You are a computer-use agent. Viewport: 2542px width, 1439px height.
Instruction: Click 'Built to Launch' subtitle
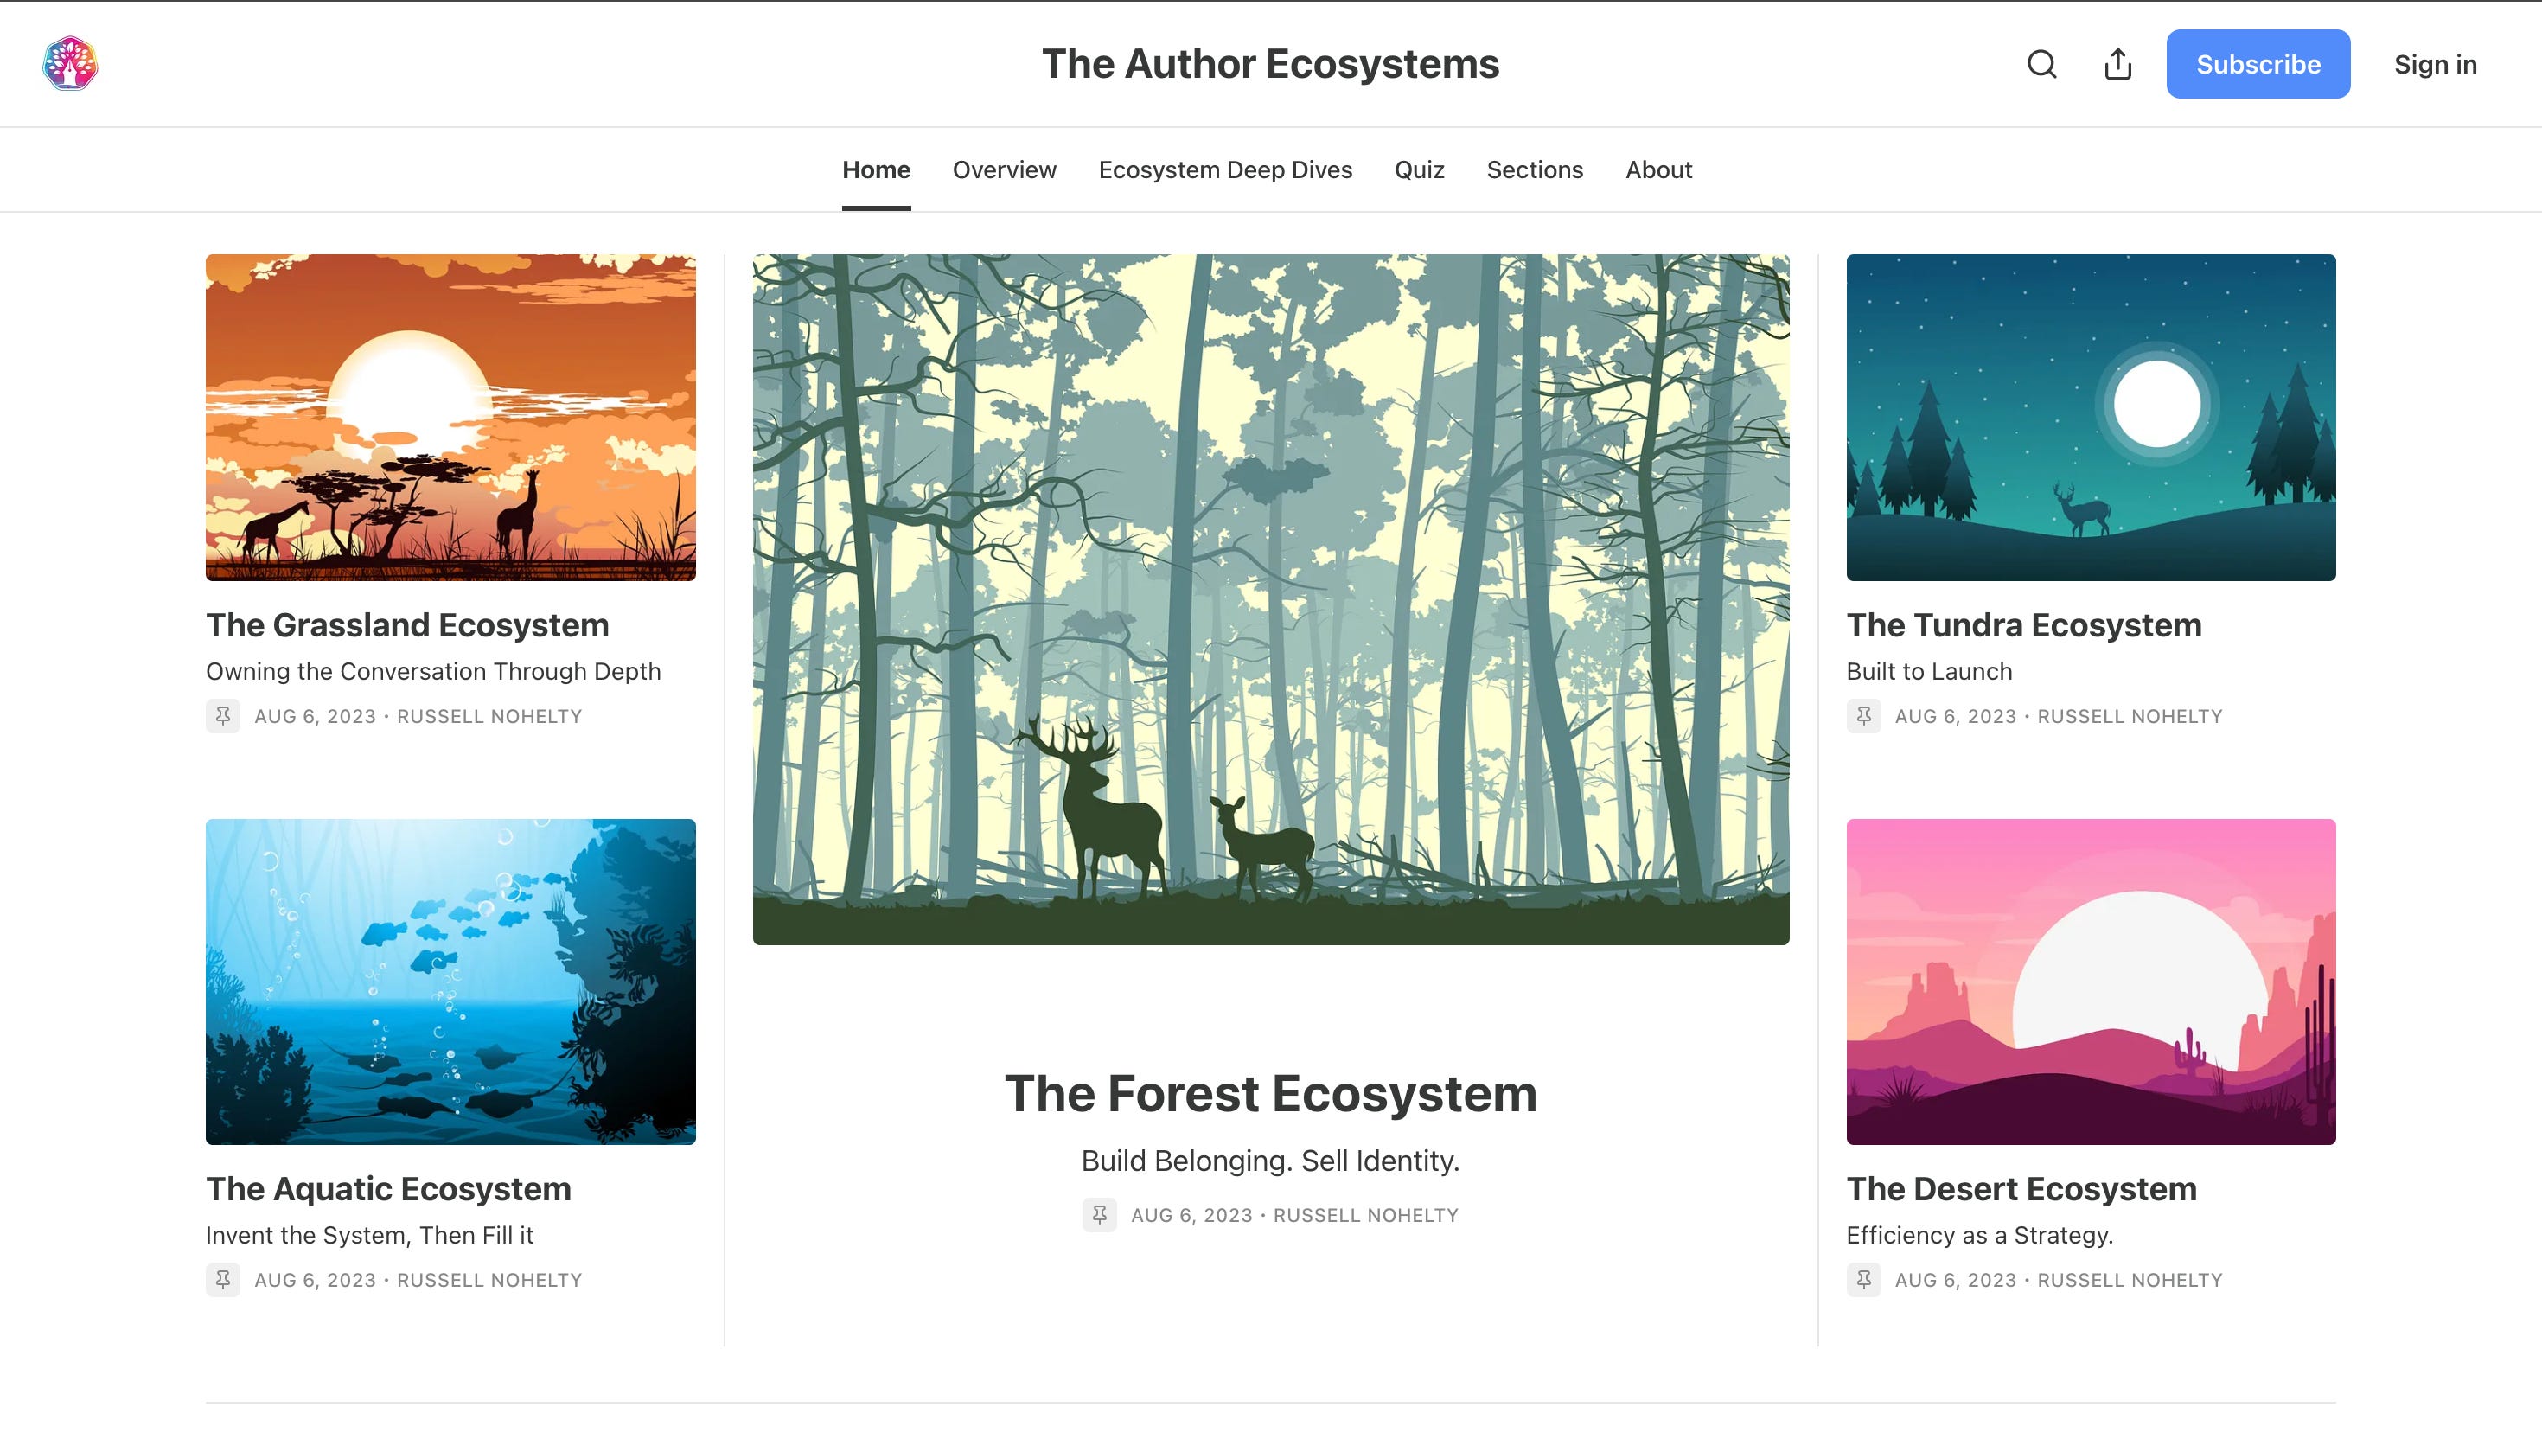(1928, 671)
